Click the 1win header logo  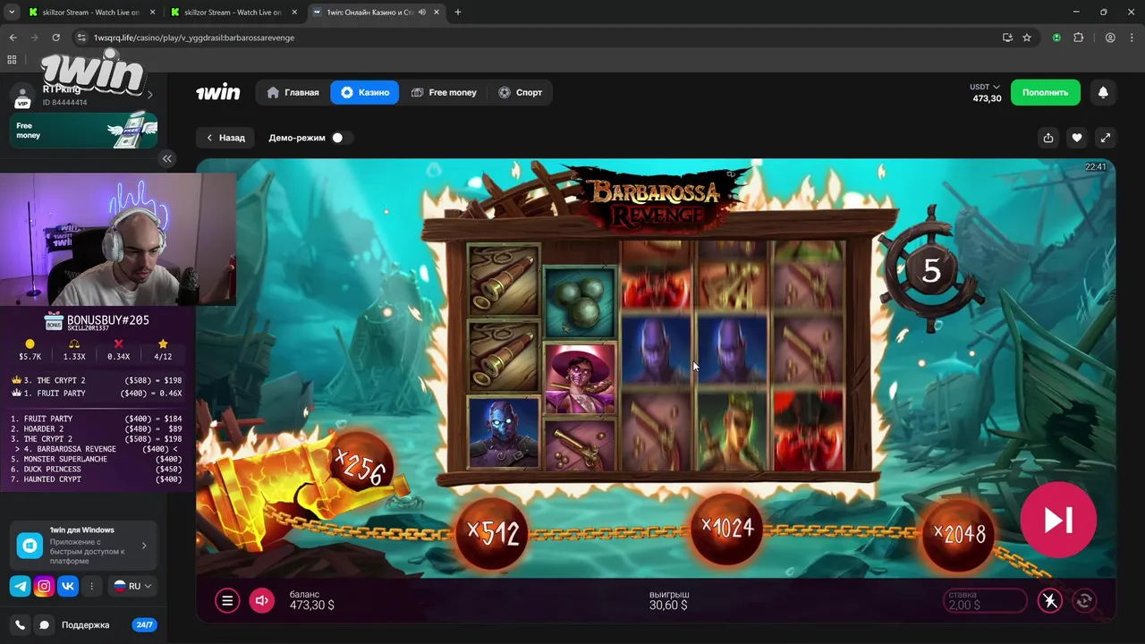(x=218, y=92)
